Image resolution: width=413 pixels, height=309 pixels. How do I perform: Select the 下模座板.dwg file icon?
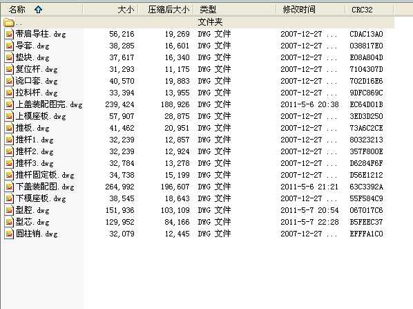(x=9, y=198)
